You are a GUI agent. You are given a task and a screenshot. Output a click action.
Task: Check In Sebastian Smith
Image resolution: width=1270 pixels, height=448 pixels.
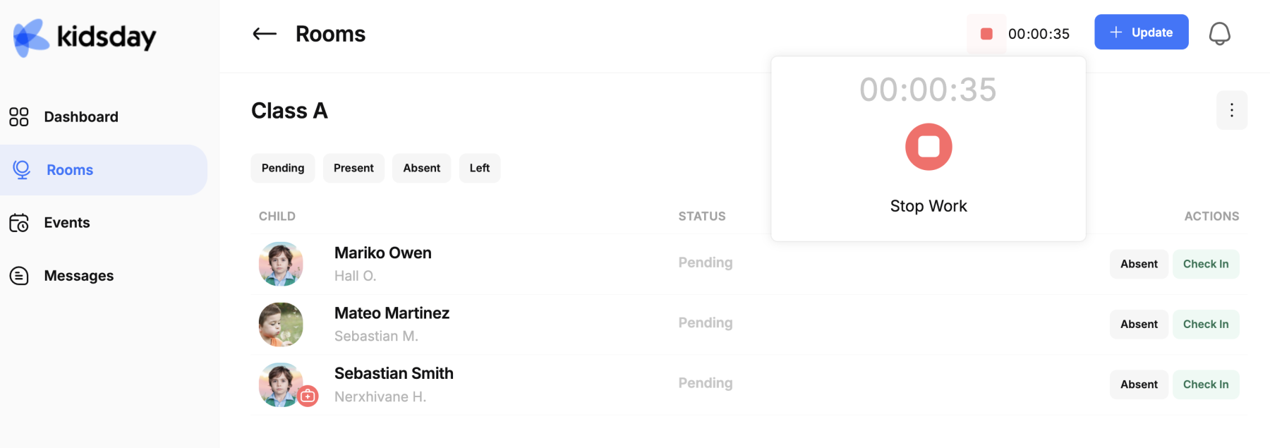pos(1206,385)
